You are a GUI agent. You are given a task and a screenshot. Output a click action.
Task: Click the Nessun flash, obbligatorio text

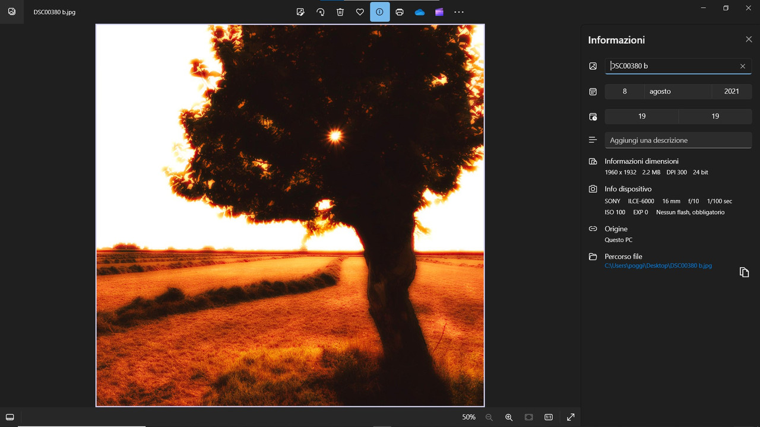point(690,212)
